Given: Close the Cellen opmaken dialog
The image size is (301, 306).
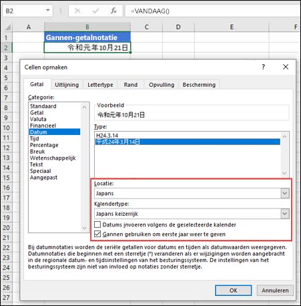Looking at the screenshot, I should point(286,67).
